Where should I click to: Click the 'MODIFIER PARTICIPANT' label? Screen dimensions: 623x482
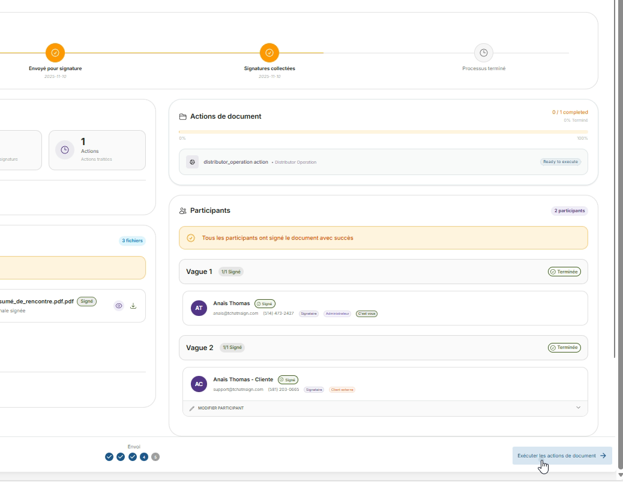pyautogui.click(x=221, y=408)
